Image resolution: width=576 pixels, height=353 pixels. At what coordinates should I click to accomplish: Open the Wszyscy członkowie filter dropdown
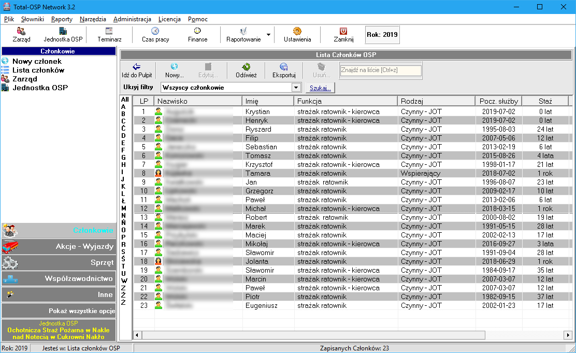[x=296, y=88]
